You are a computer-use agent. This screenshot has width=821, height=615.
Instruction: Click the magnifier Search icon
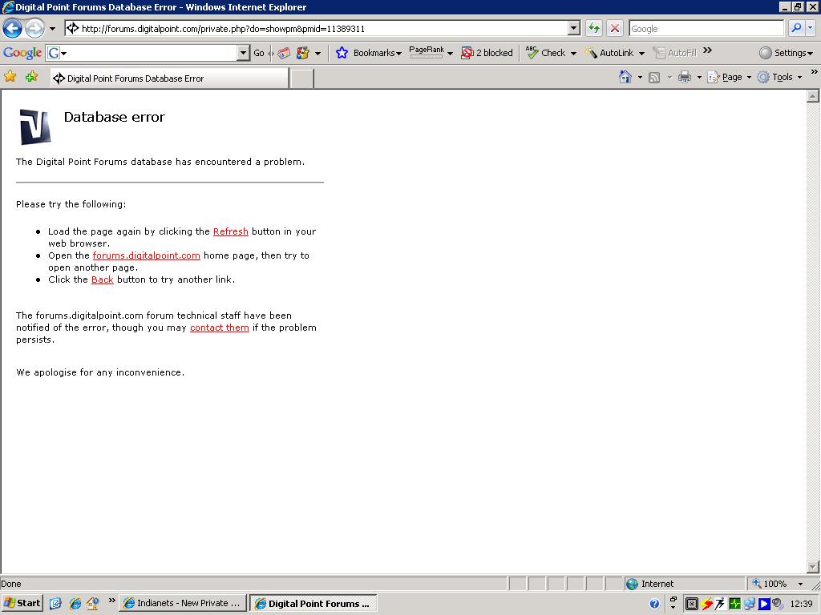(796, 28)
